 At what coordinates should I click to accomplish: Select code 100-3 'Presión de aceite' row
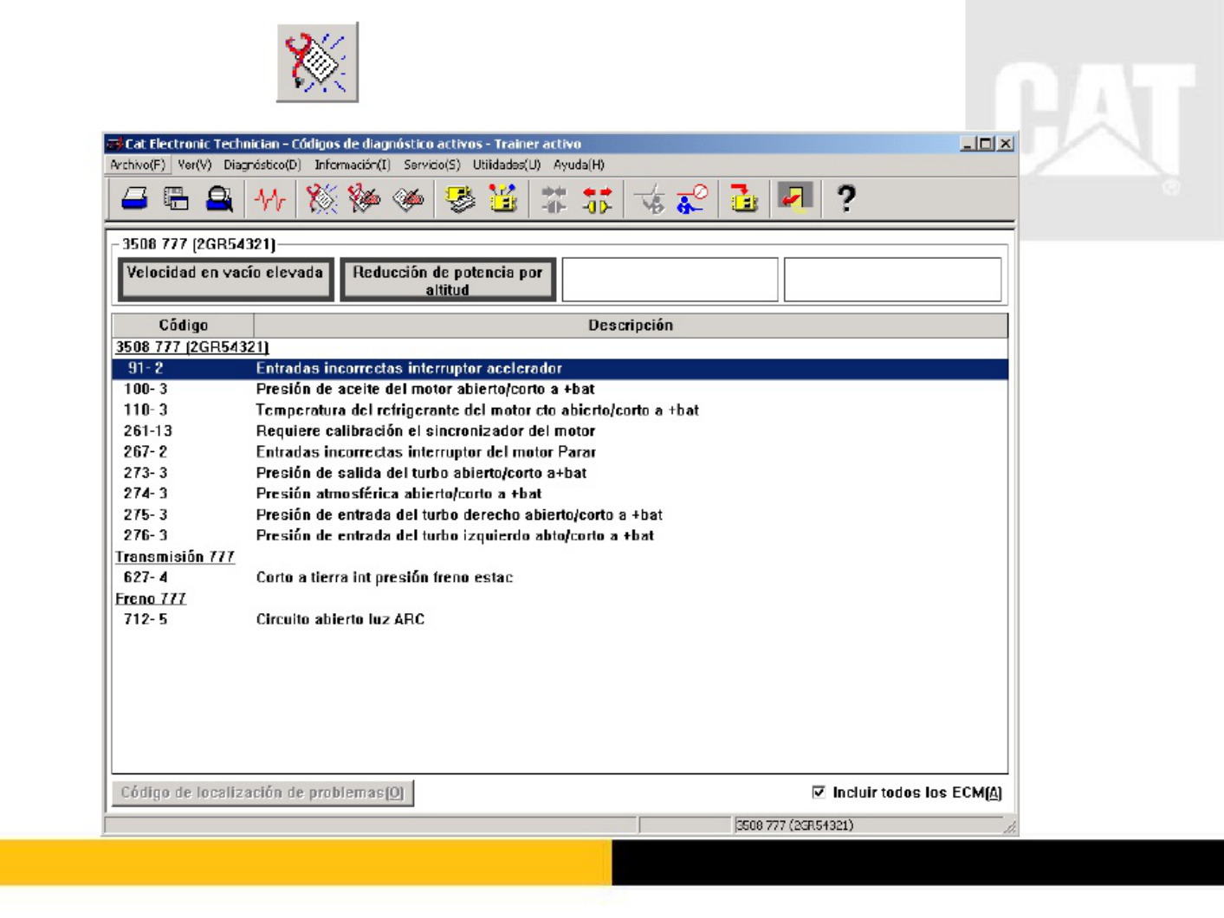click(560, 390)
